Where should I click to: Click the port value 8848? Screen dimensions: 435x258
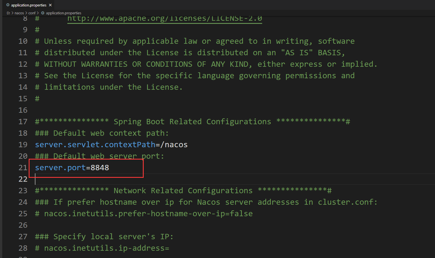point(100,168)
